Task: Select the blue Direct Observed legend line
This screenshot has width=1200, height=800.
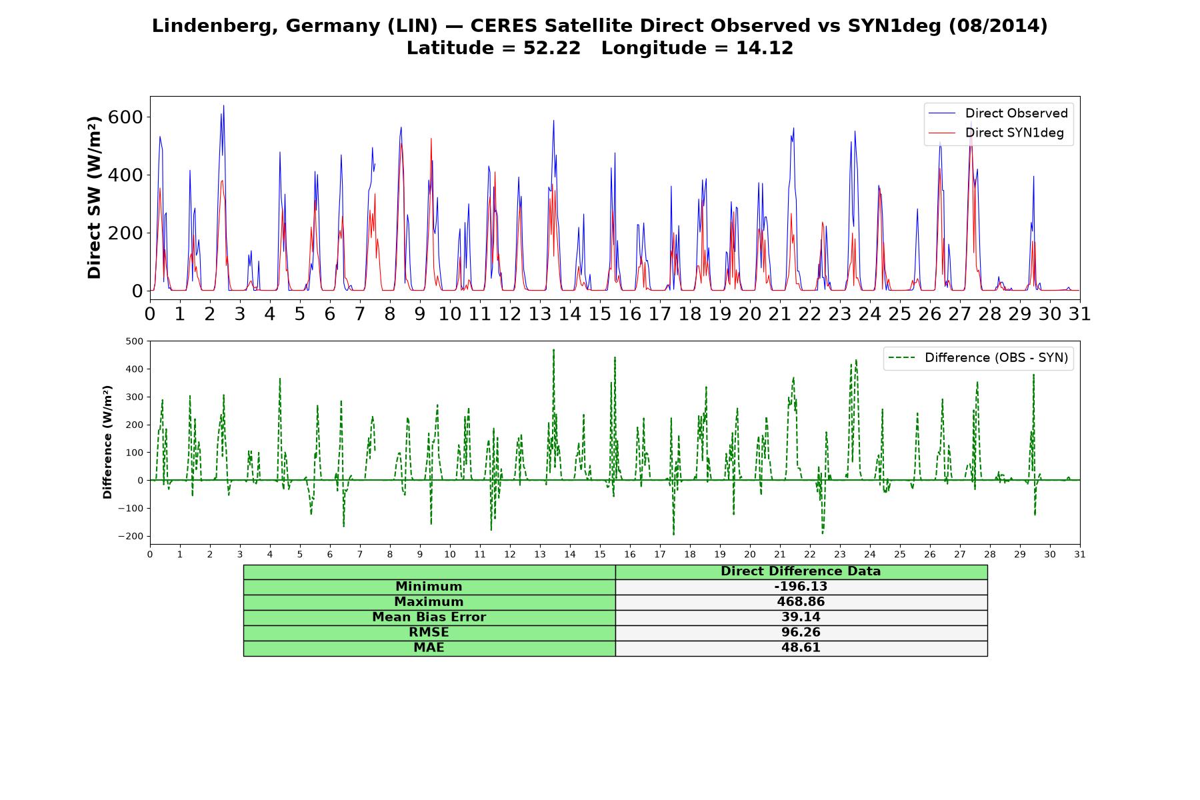Action: (x=942, y=113)
